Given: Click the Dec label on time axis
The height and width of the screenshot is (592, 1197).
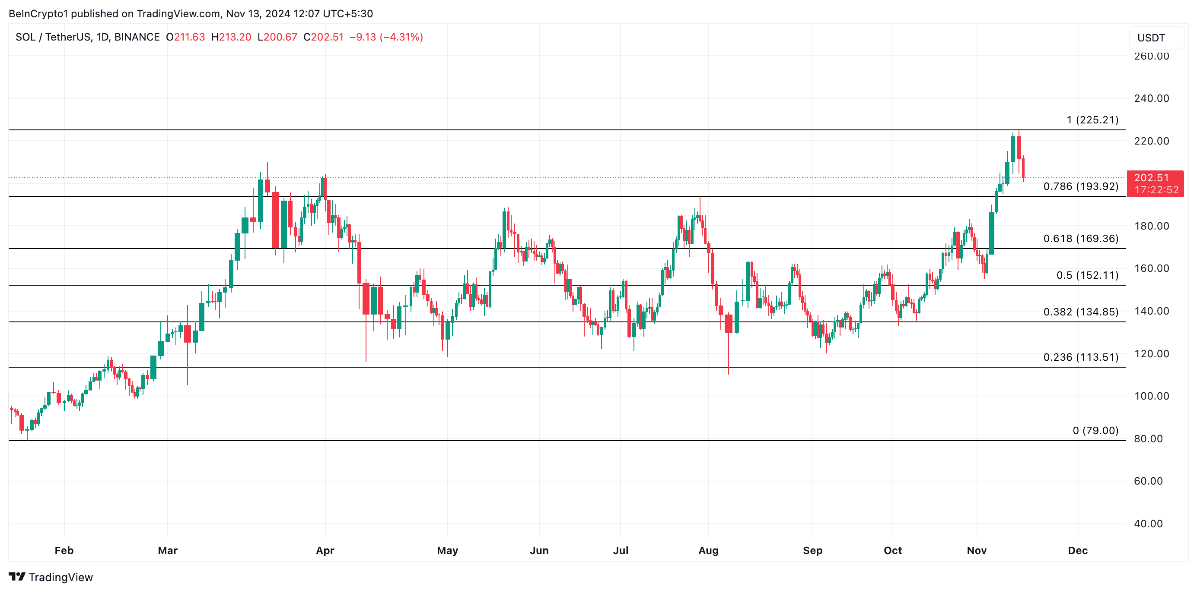Looking at the screenshot, I should 1077,550.
